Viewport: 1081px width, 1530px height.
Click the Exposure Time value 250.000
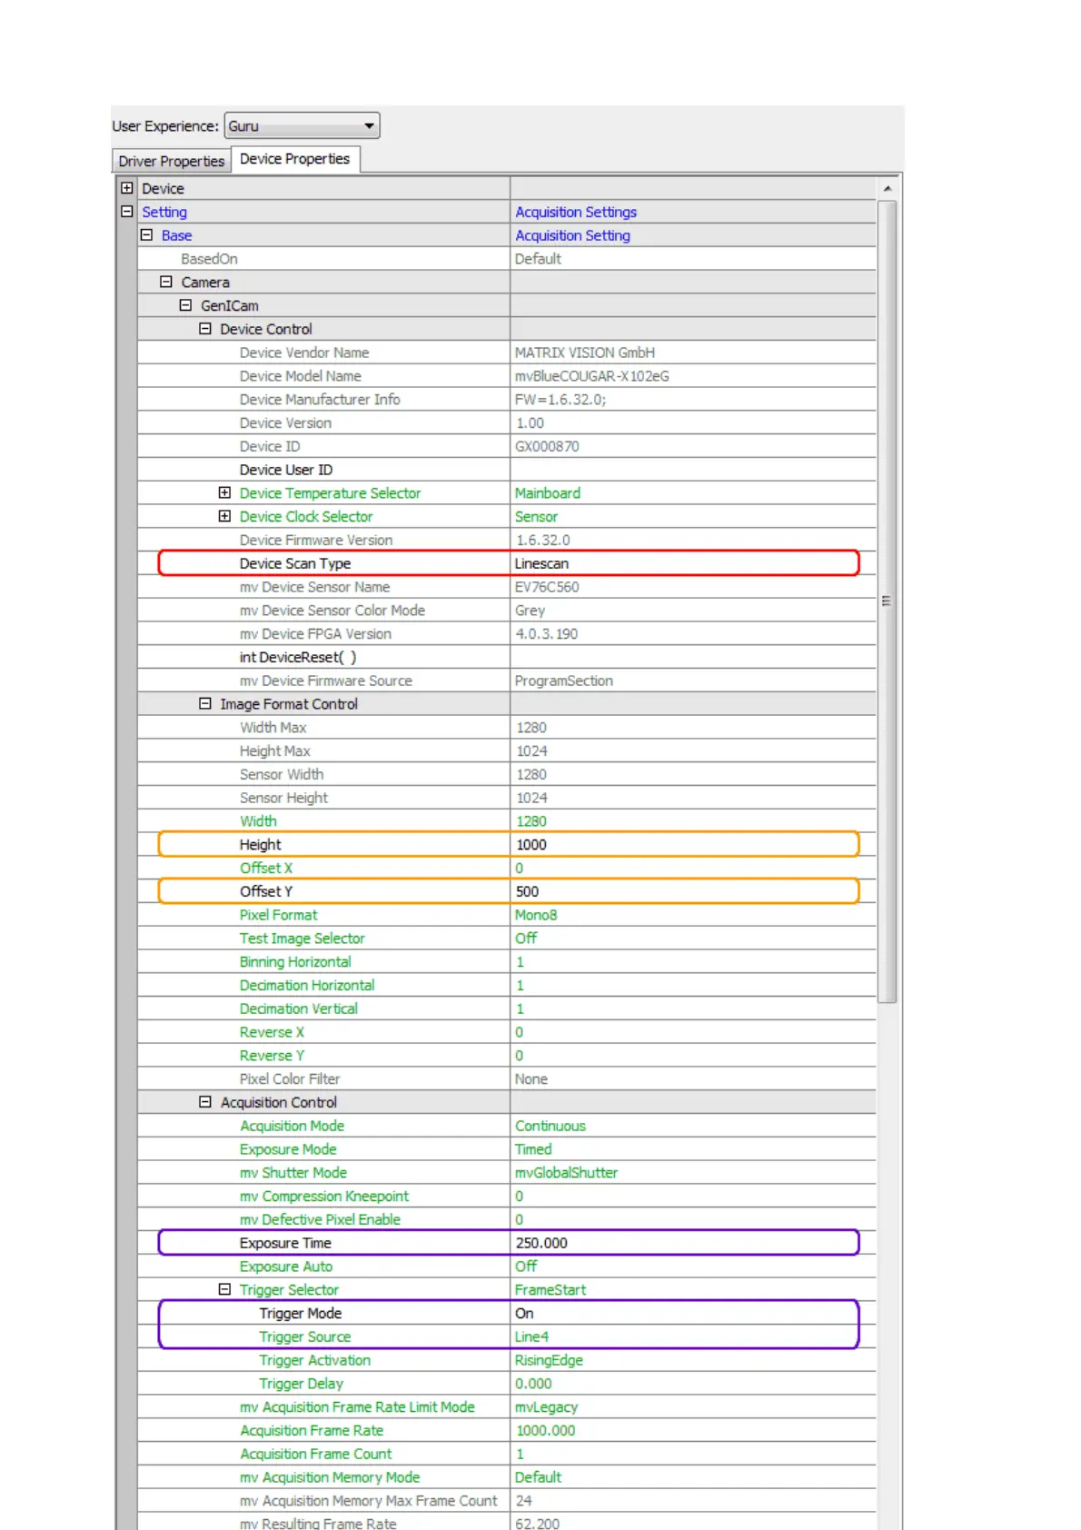tap(541, 1243)
